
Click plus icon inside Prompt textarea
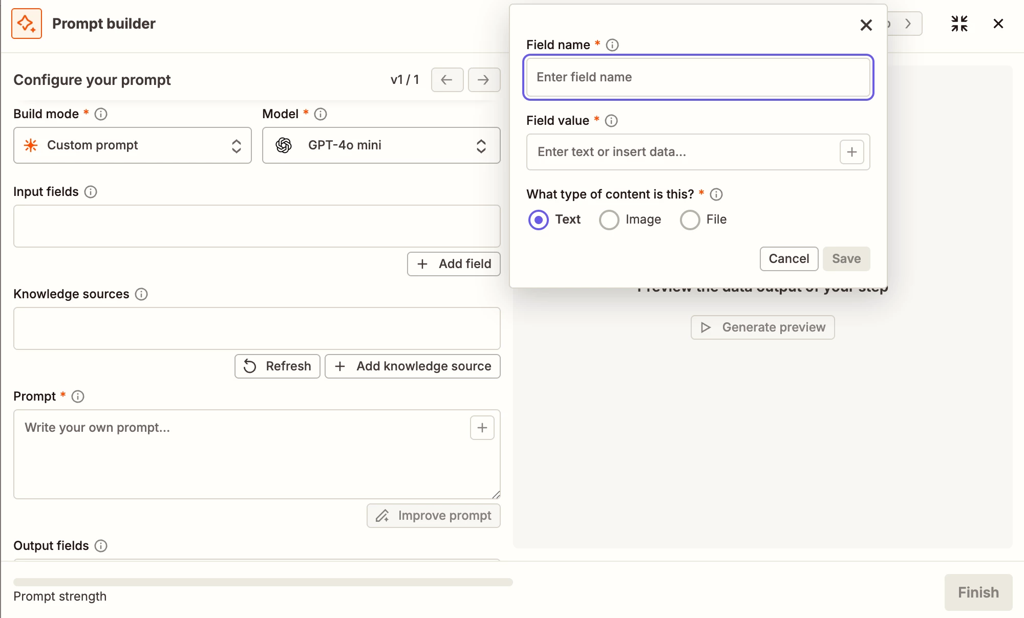482,428
